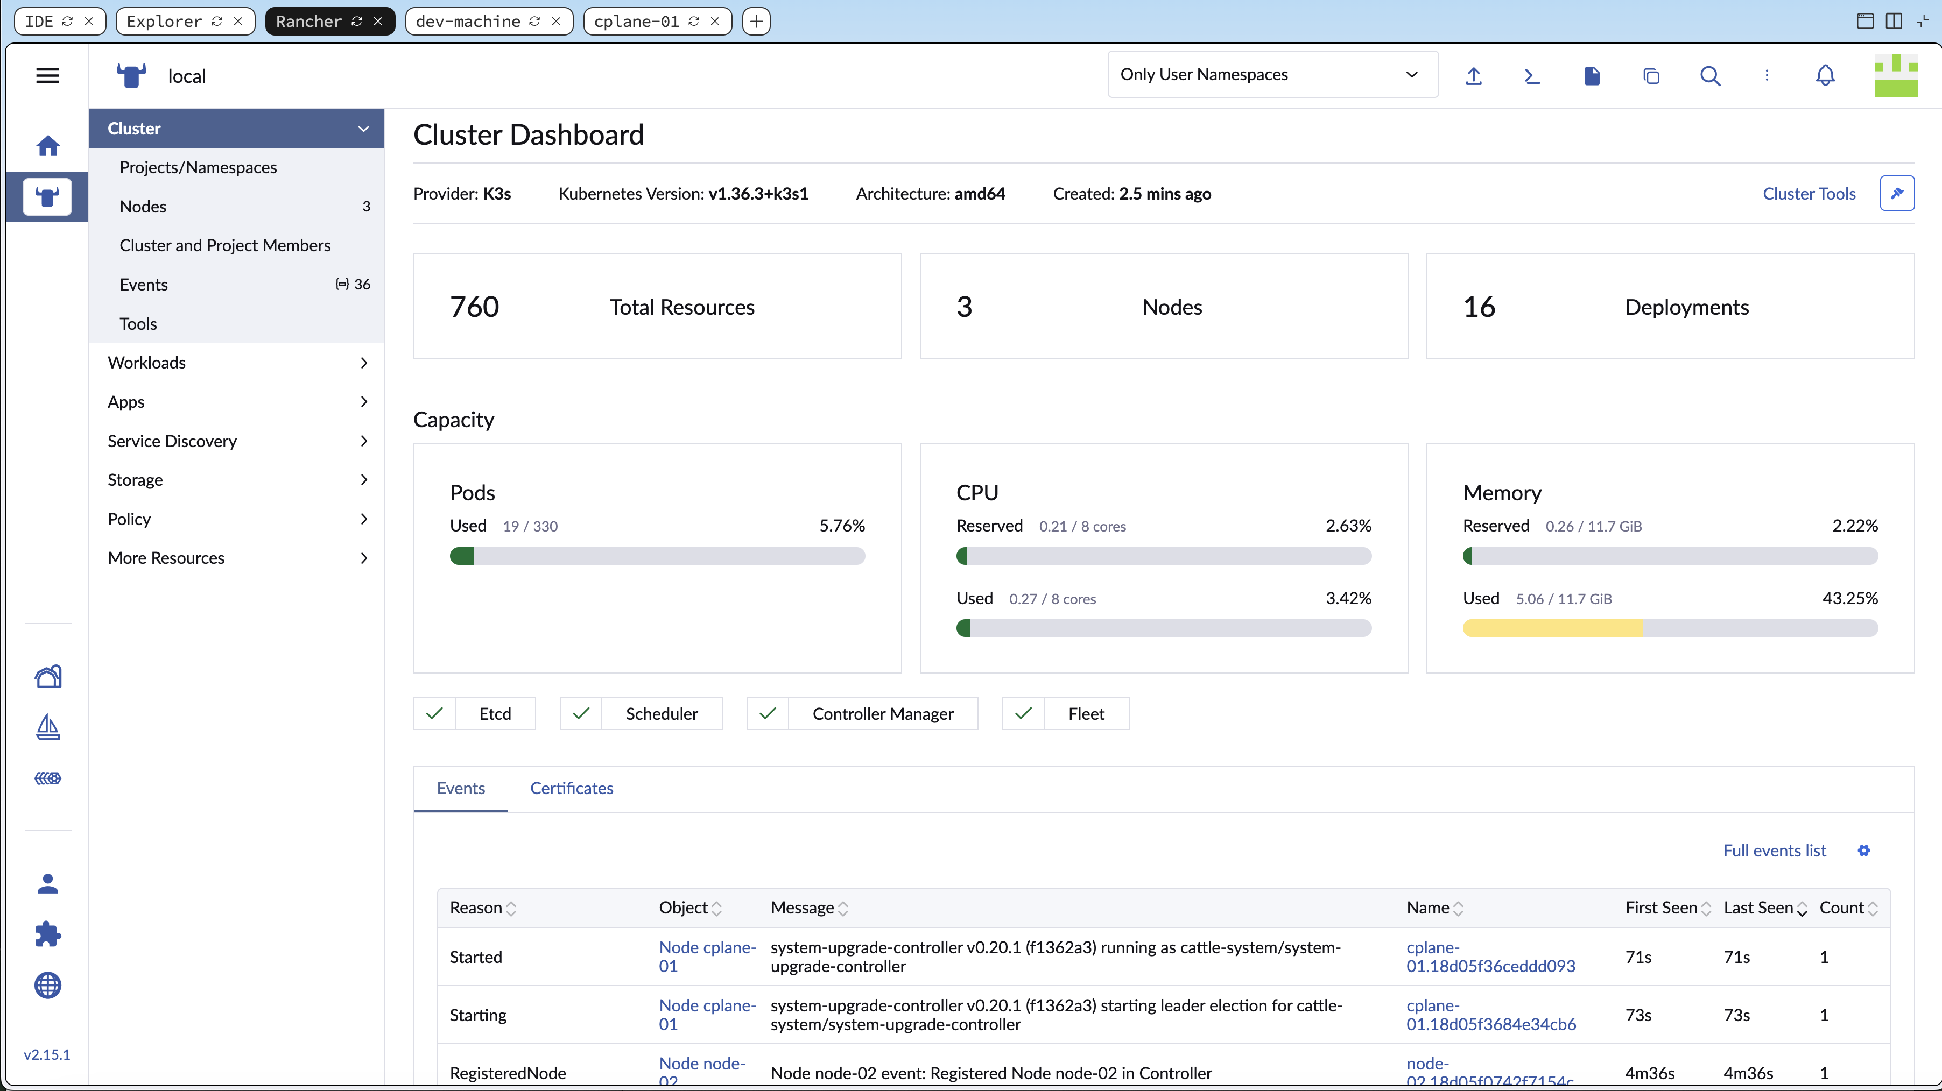The image size is (1942, 1091).
Task: Open Continuous Delivery sailboat icon
Action: (x=47, y=727)
